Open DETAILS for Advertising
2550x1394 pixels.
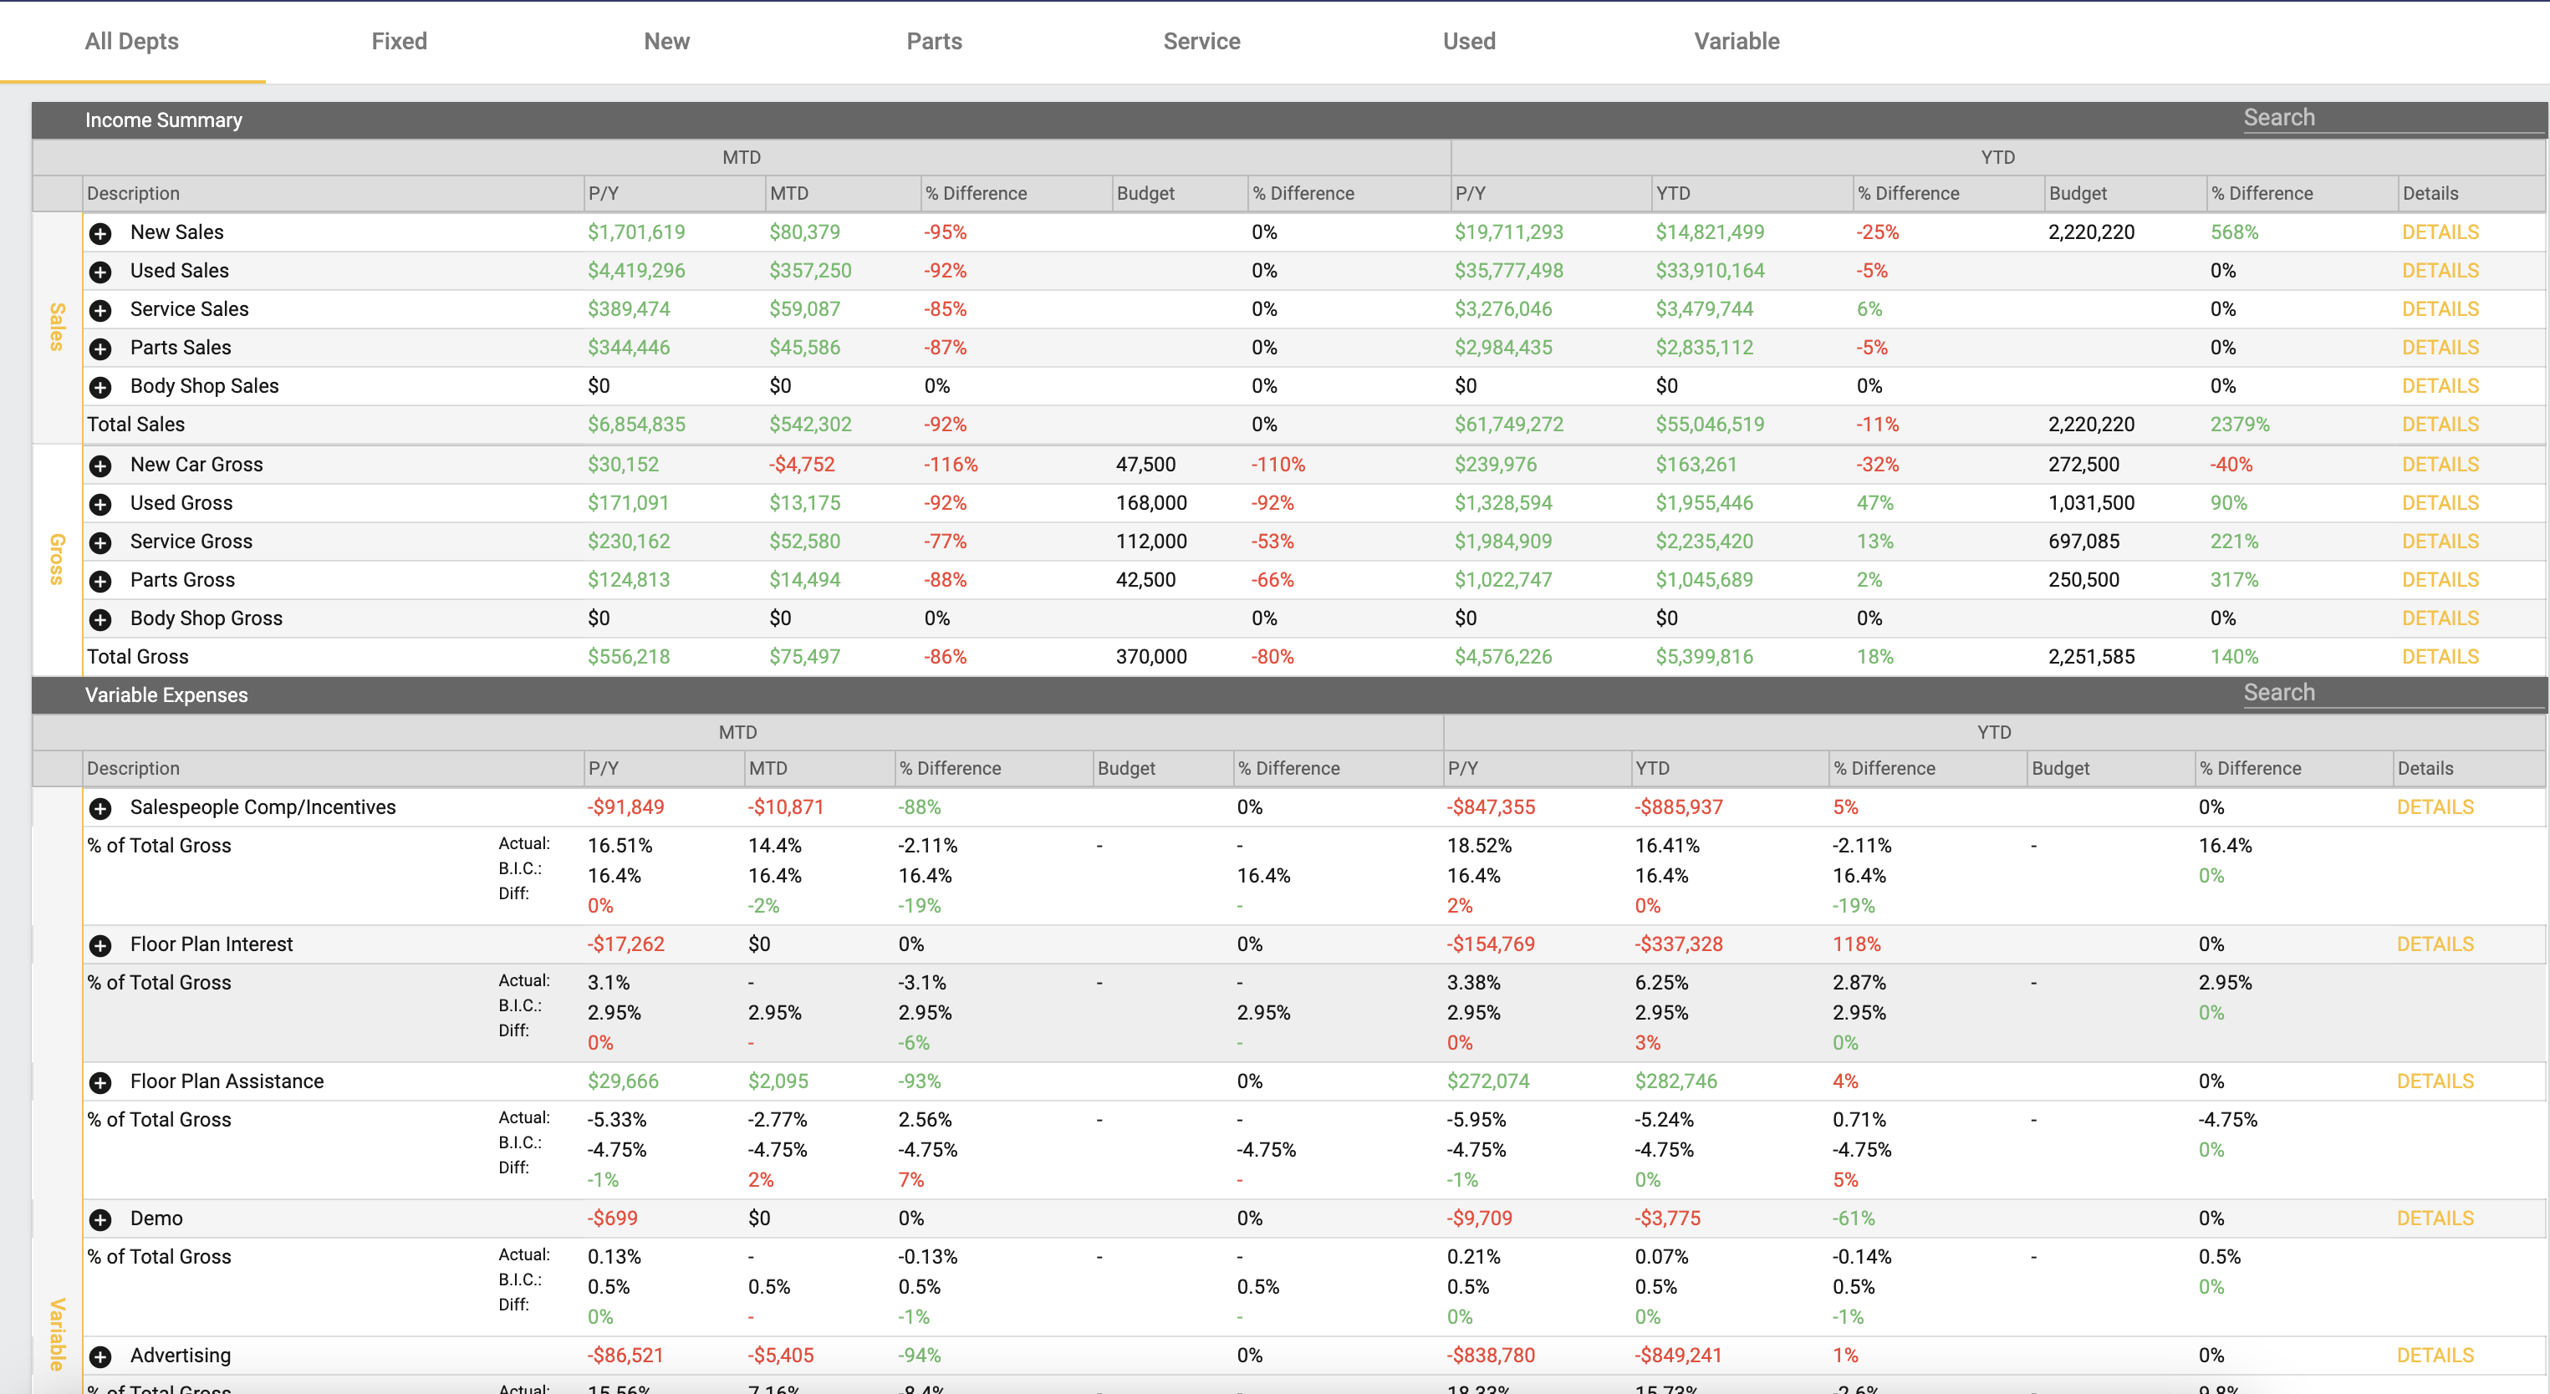coord(2435,1356)
